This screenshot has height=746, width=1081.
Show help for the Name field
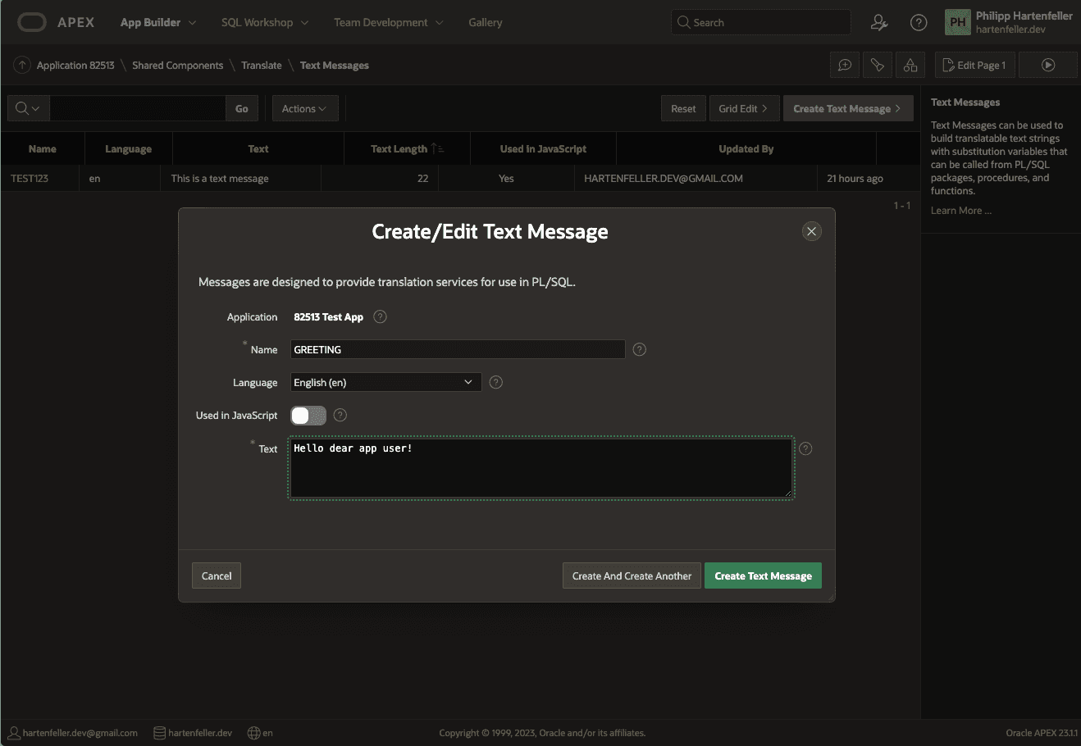[x=639, y=349]
